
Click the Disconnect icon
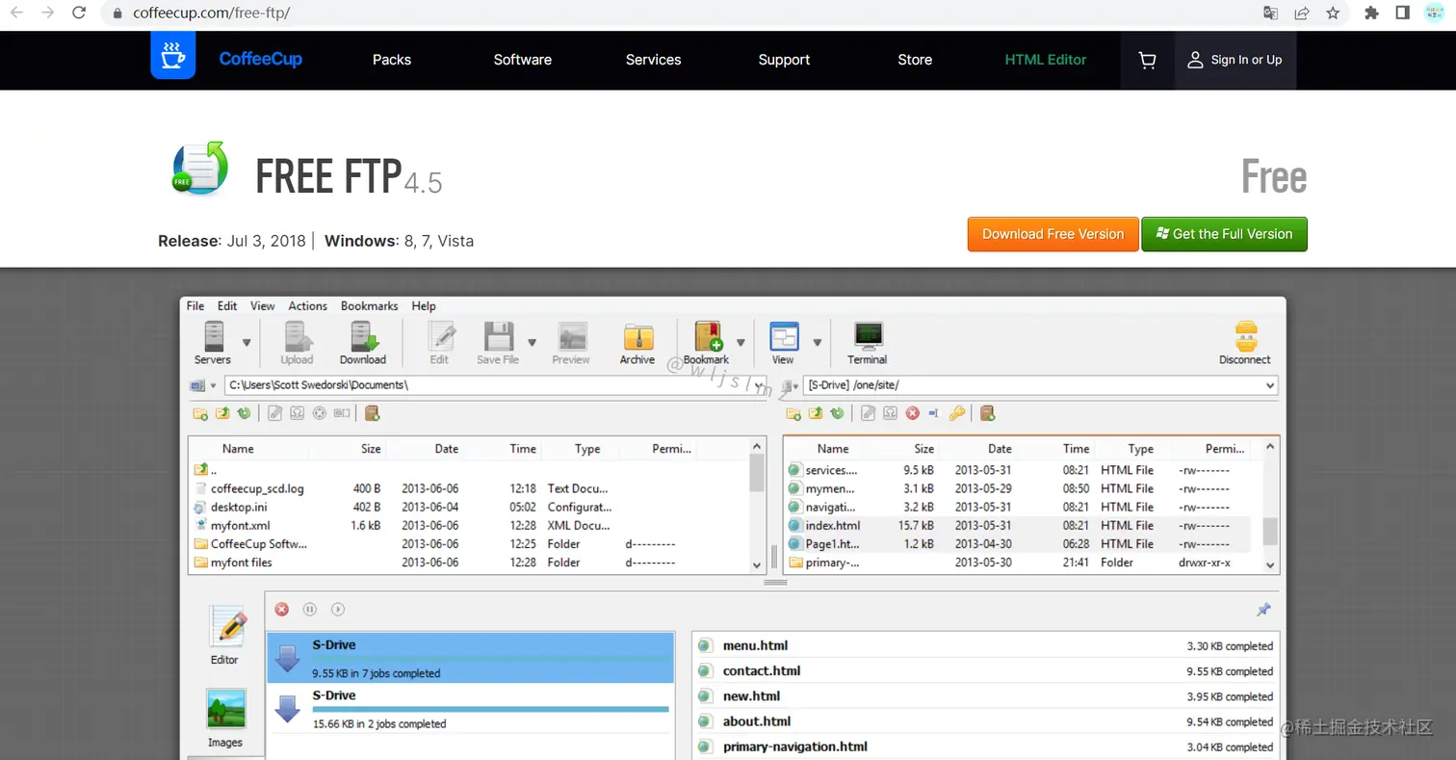point(1245,336)
